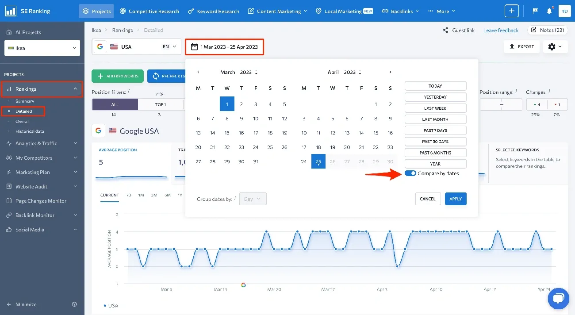Screen dimensions: 575x315
Task: Select the TOP 1 position filter
Action: (x=160, y=104)
